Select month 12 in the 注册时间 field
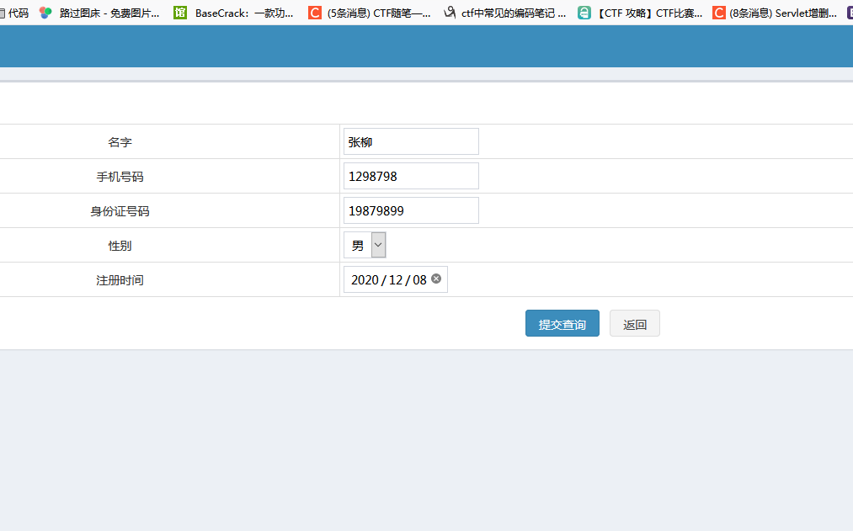Screen dimensions: 853x531 tap(396, 280)
